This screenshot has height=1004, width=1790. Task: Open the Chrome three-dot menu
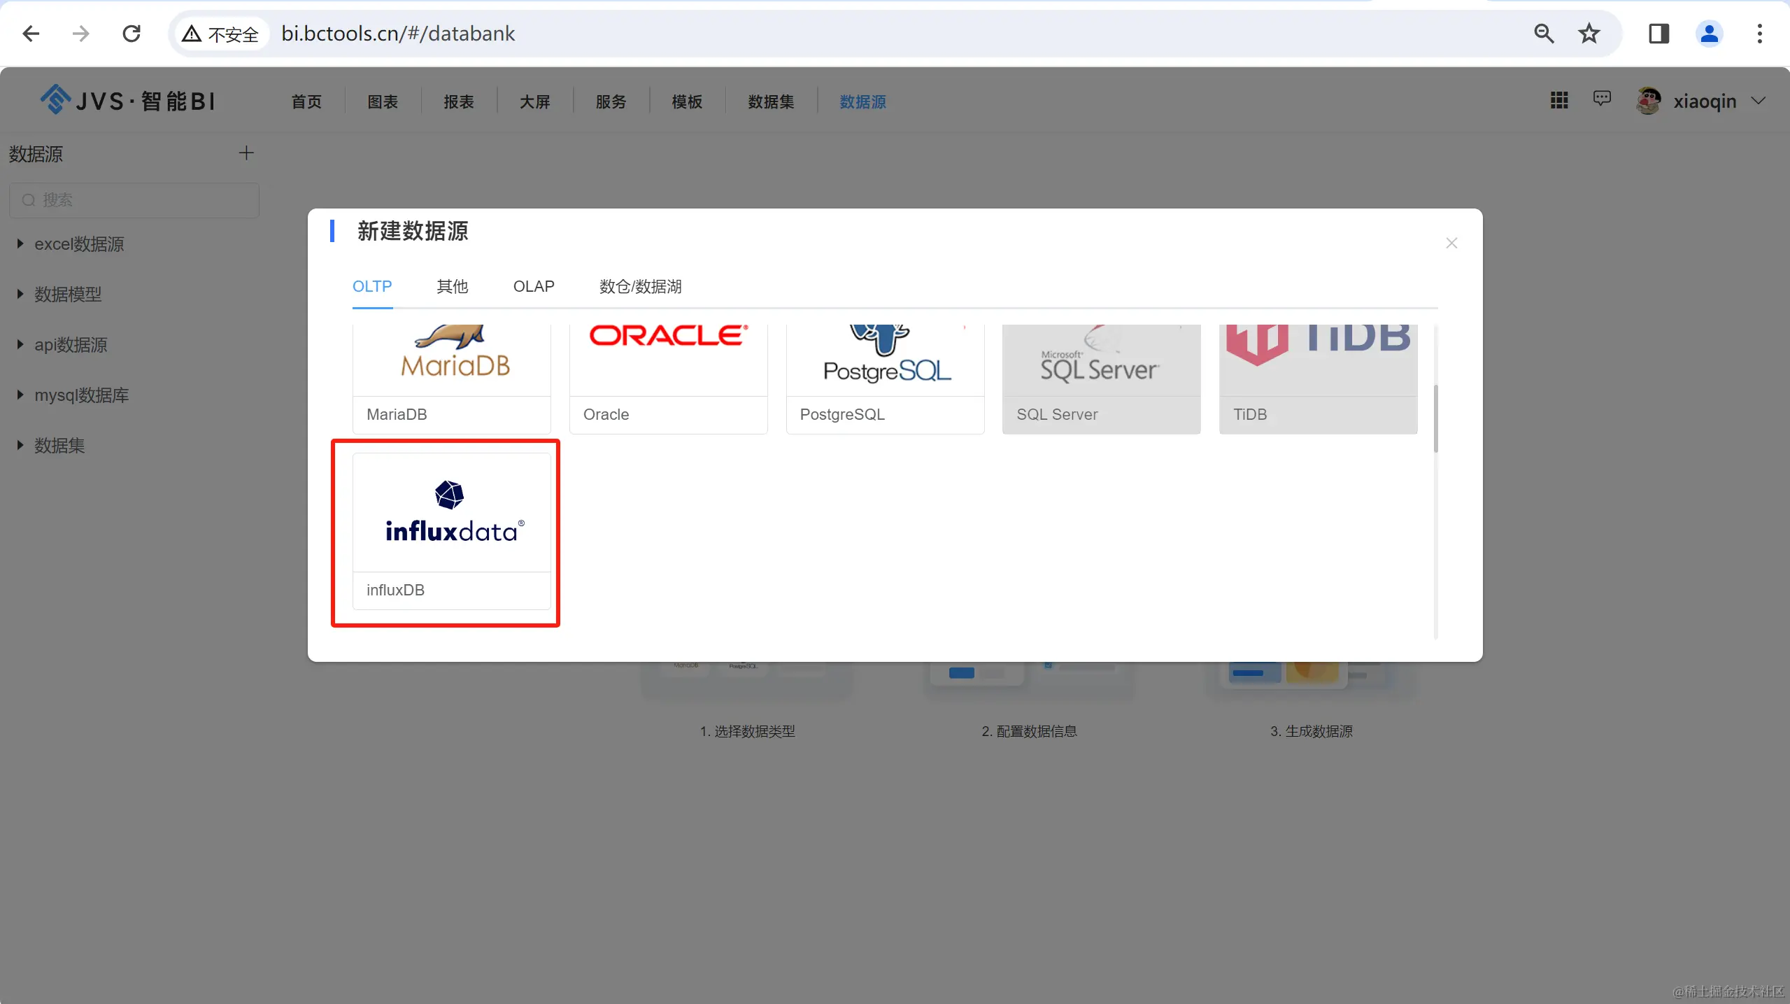click(x=1759, y=34)
